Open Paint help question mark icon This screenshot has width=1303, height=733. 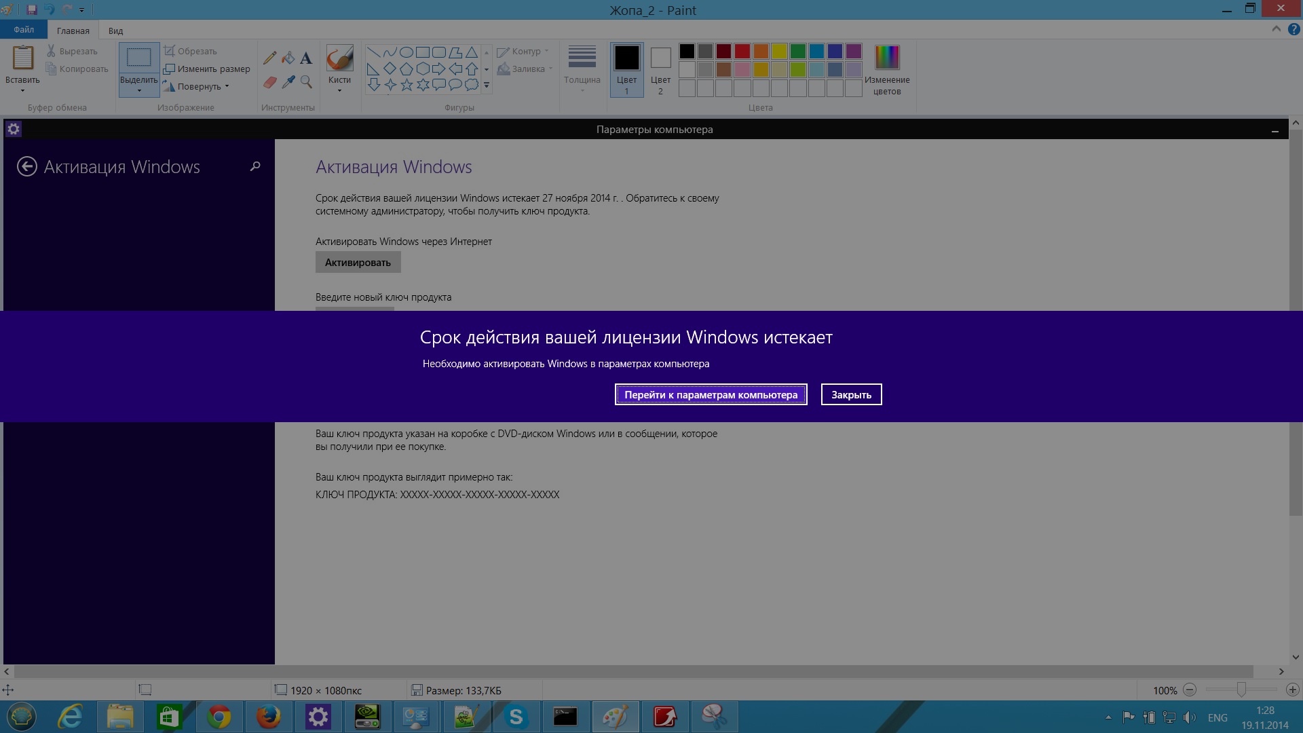click(x=1293, y=29)
